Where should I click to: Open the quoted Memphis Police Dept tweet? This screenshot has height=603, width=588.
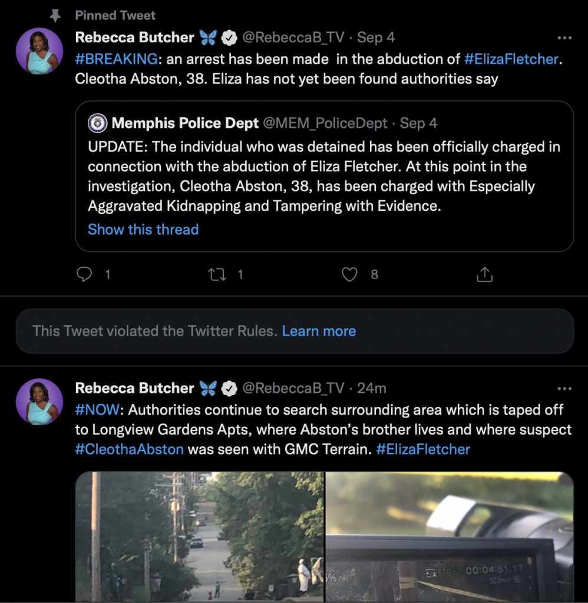tap(324, 177)
